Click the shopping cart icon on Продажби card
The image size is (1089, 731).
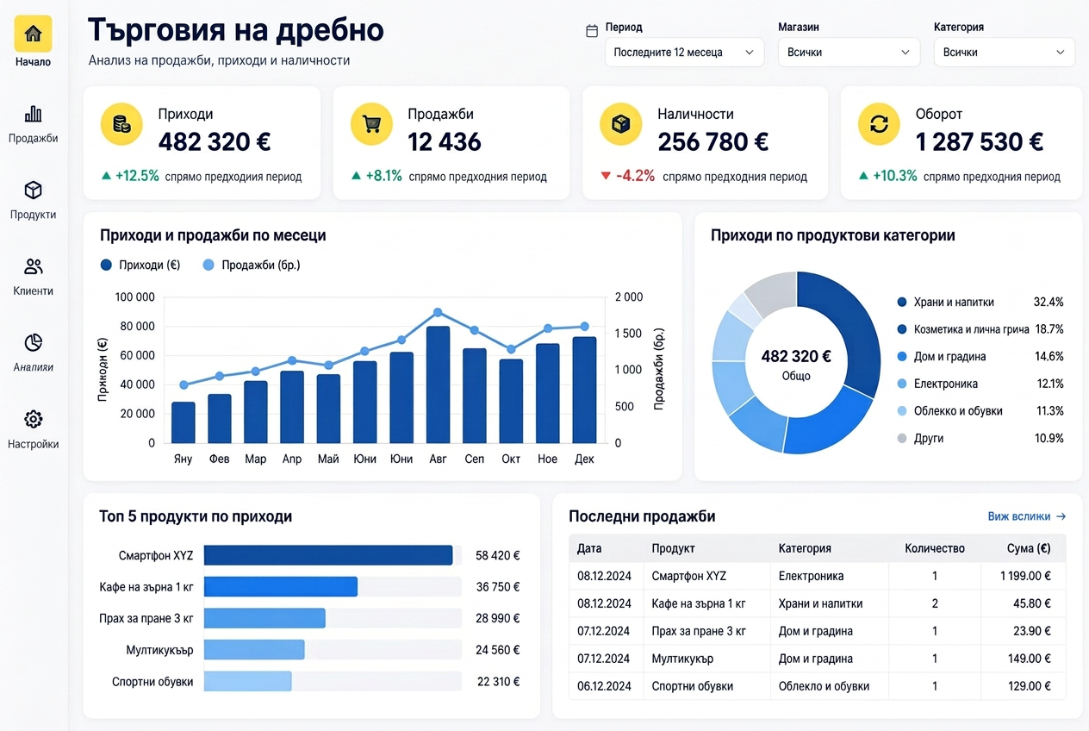[371, 124]
